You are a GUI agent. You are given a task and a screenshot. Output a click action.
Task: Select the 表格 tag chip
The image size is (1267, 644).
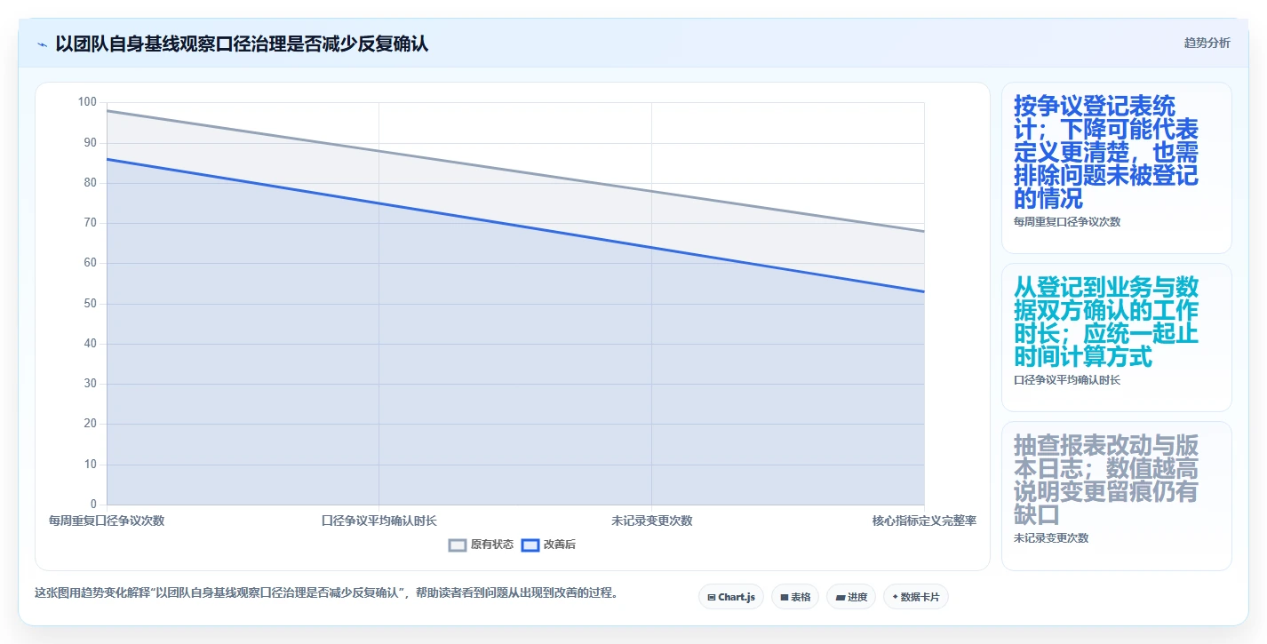point(795,597)
